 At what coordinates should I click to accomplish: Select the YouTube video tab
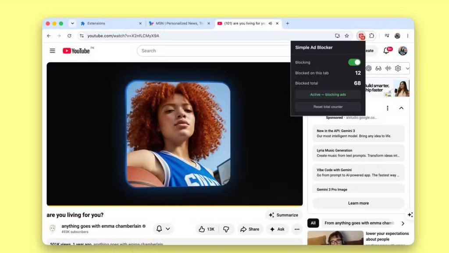[248, 24]
